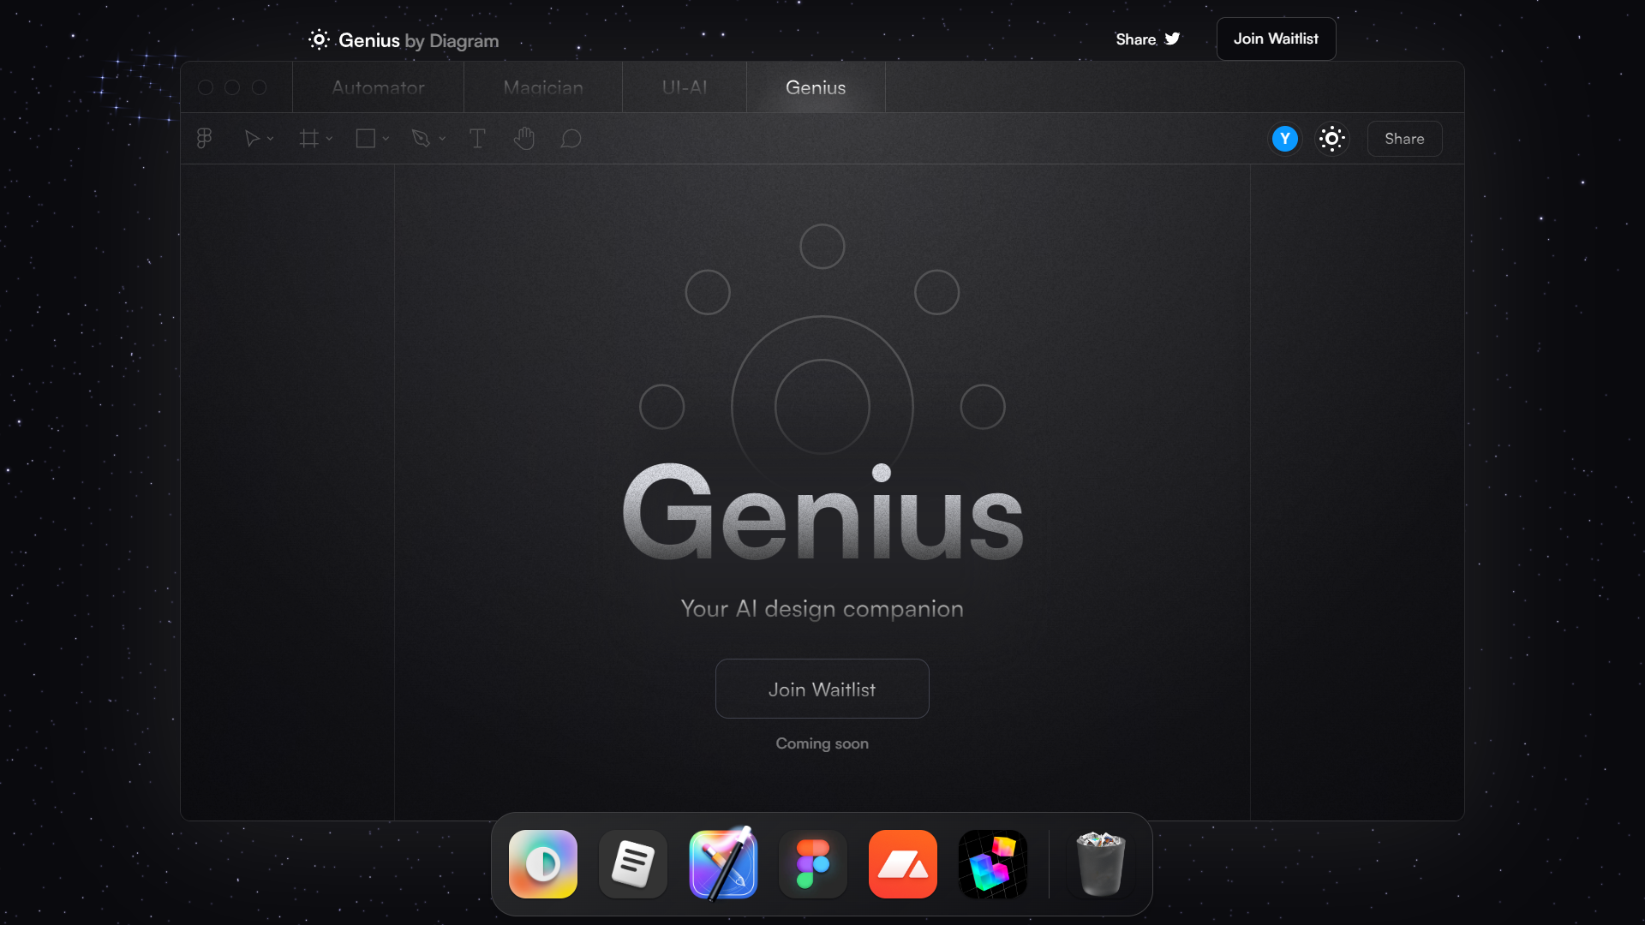The width and height of the screenshot is (1645, 925).
Task: Click the 'Coming soon' text
Action: click(822, 743)
